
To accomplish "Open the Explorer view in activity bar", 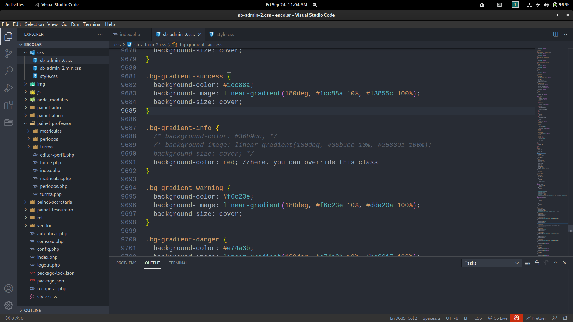I will pyautogui.click(x=9, y=36).
